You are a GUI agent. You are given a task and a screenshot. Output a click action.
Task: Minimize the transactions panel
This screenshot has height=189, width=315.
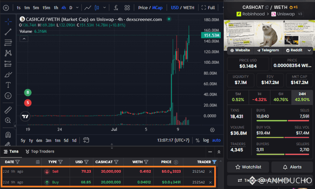210,152
